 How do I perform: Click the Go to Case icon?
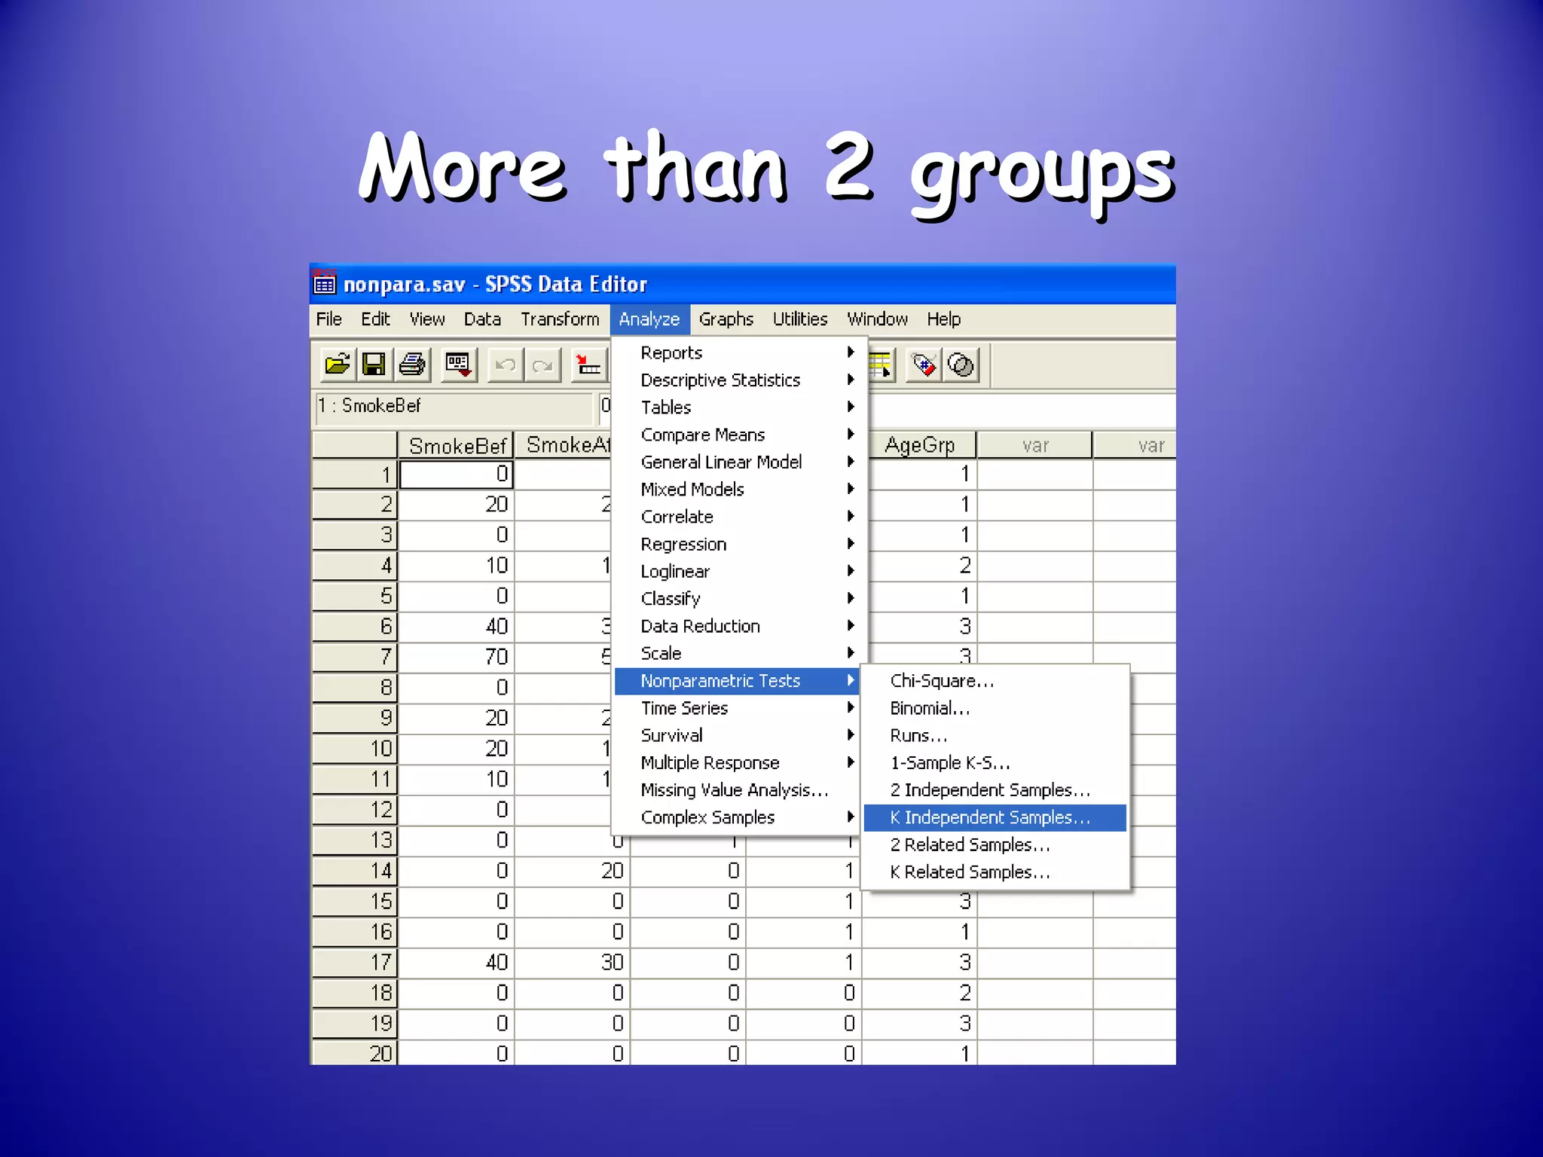coord(588,365)
